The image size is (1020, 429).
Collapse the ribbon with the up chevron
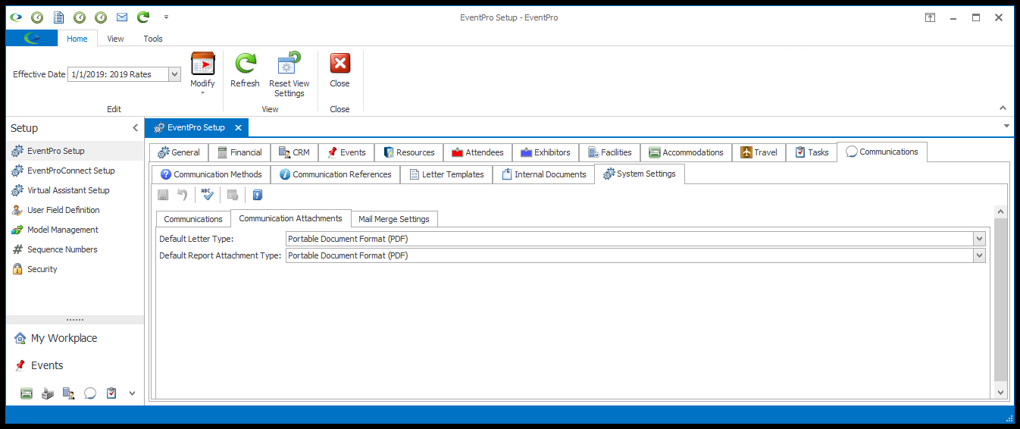tap(1003, 108)
